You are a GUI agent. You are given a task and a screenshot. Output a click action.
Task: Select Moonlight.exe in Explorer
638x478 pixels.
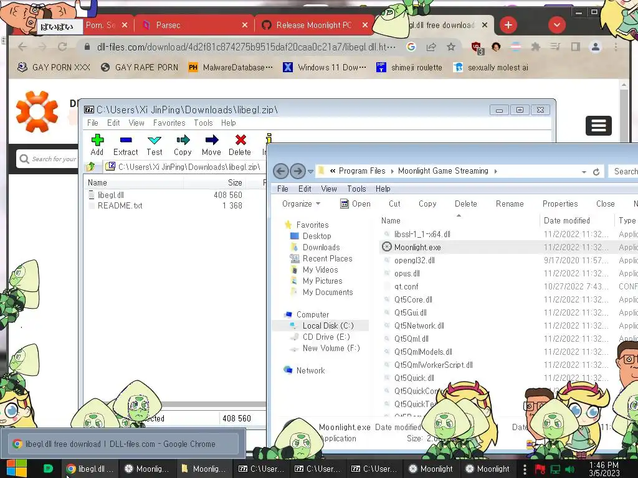pyautogui.click(x=417, y=247)
